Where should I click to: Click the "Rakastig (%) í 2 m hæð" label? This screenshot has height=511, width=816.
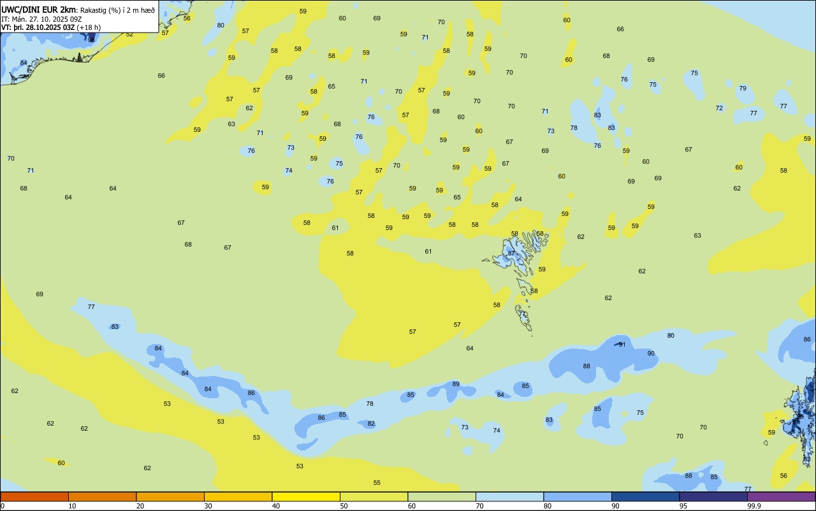tap(117, 10)
